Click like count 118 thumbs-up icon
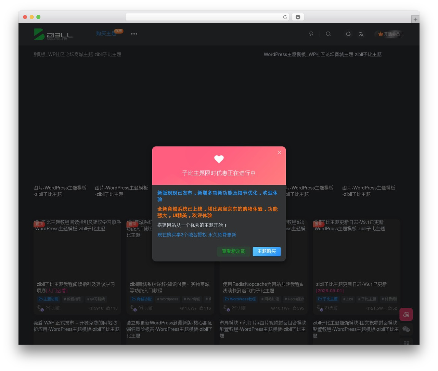 [x=108, y=308]
